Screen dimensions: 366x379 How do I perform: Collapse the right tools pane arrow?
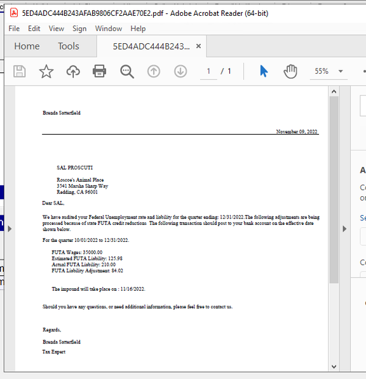(344, 229)
